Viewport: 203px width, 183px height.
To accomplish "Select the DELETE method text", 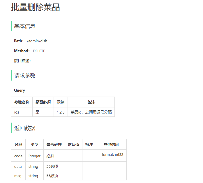I will (39, 51).
